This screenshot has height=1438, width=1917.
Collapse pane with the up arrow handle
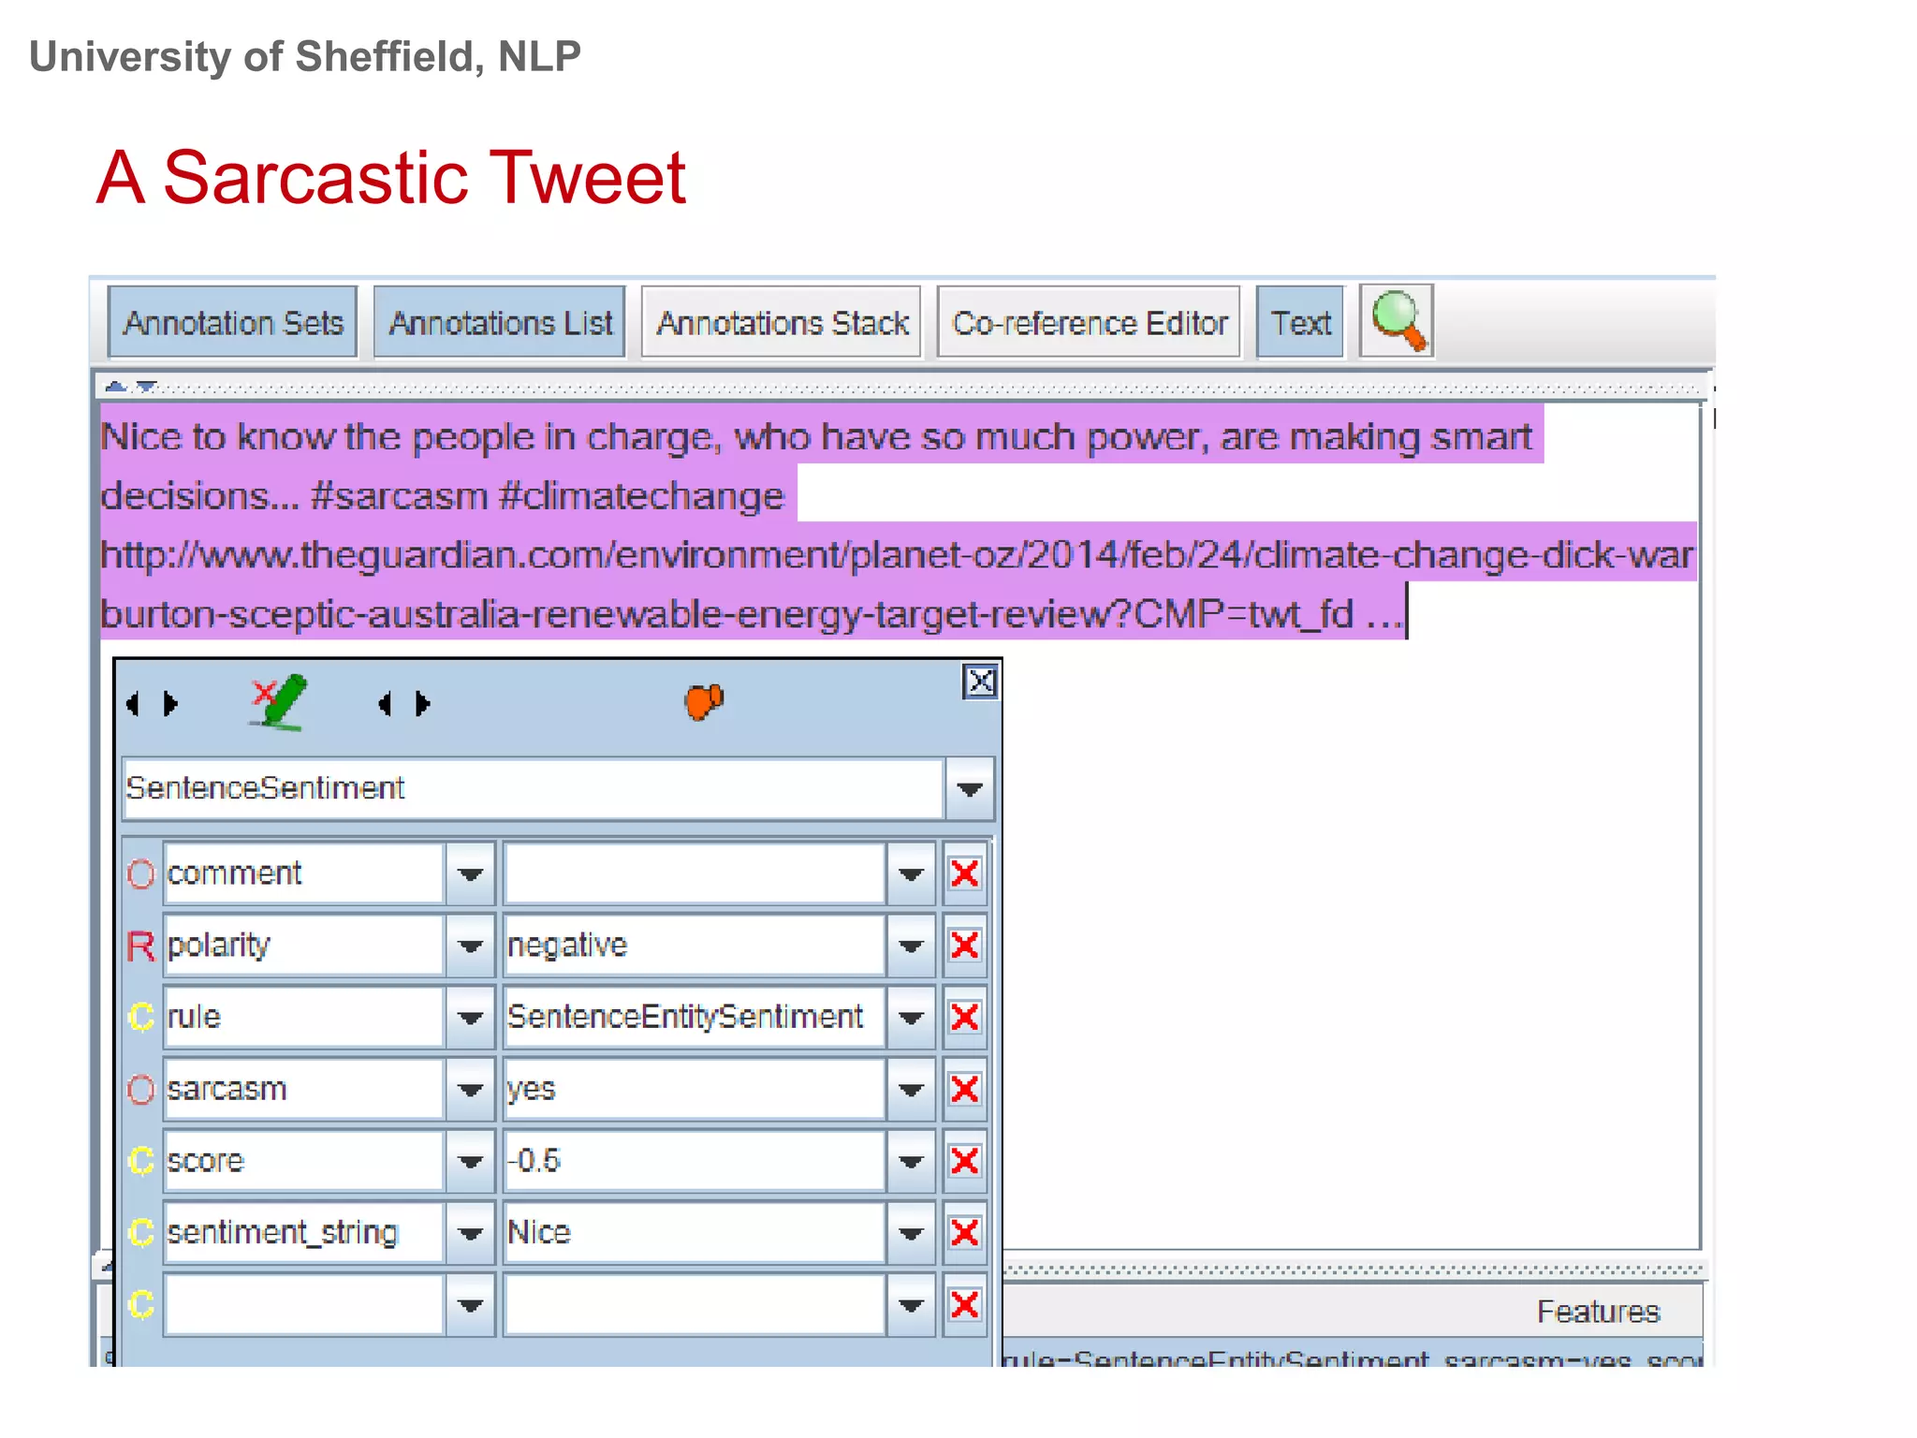click(116, 386)
